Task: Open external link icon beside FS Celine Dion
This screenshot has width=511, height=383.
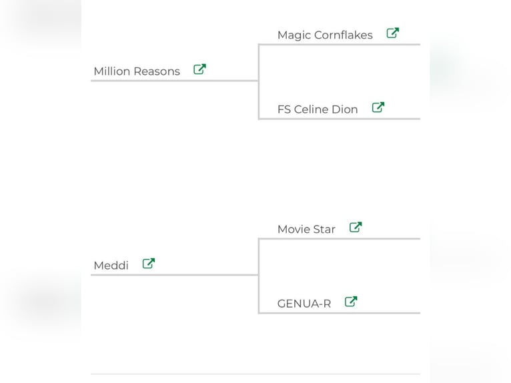Action: coord(378,107)
